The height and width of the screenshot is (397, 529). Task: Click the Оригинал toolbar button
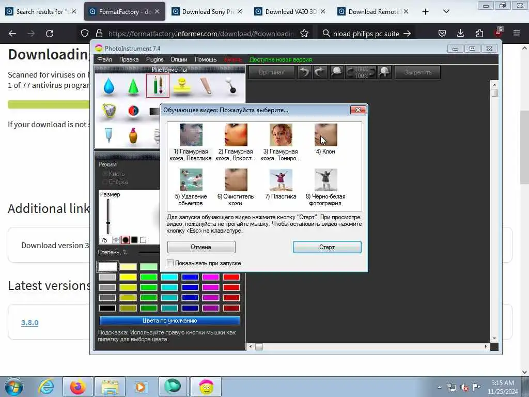click(x=272, y=72)
